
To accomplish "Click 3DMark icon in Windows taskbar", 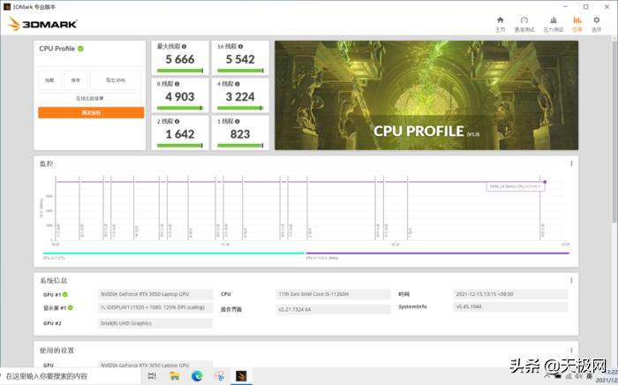I will 240,376.
